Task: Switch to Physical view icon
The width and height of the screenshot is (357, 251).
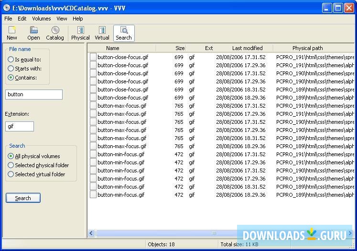Action: point(80,33)
